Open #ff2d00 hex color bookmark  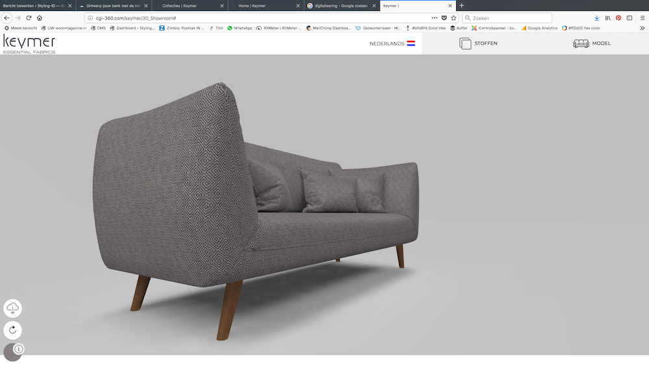(581, 28)
